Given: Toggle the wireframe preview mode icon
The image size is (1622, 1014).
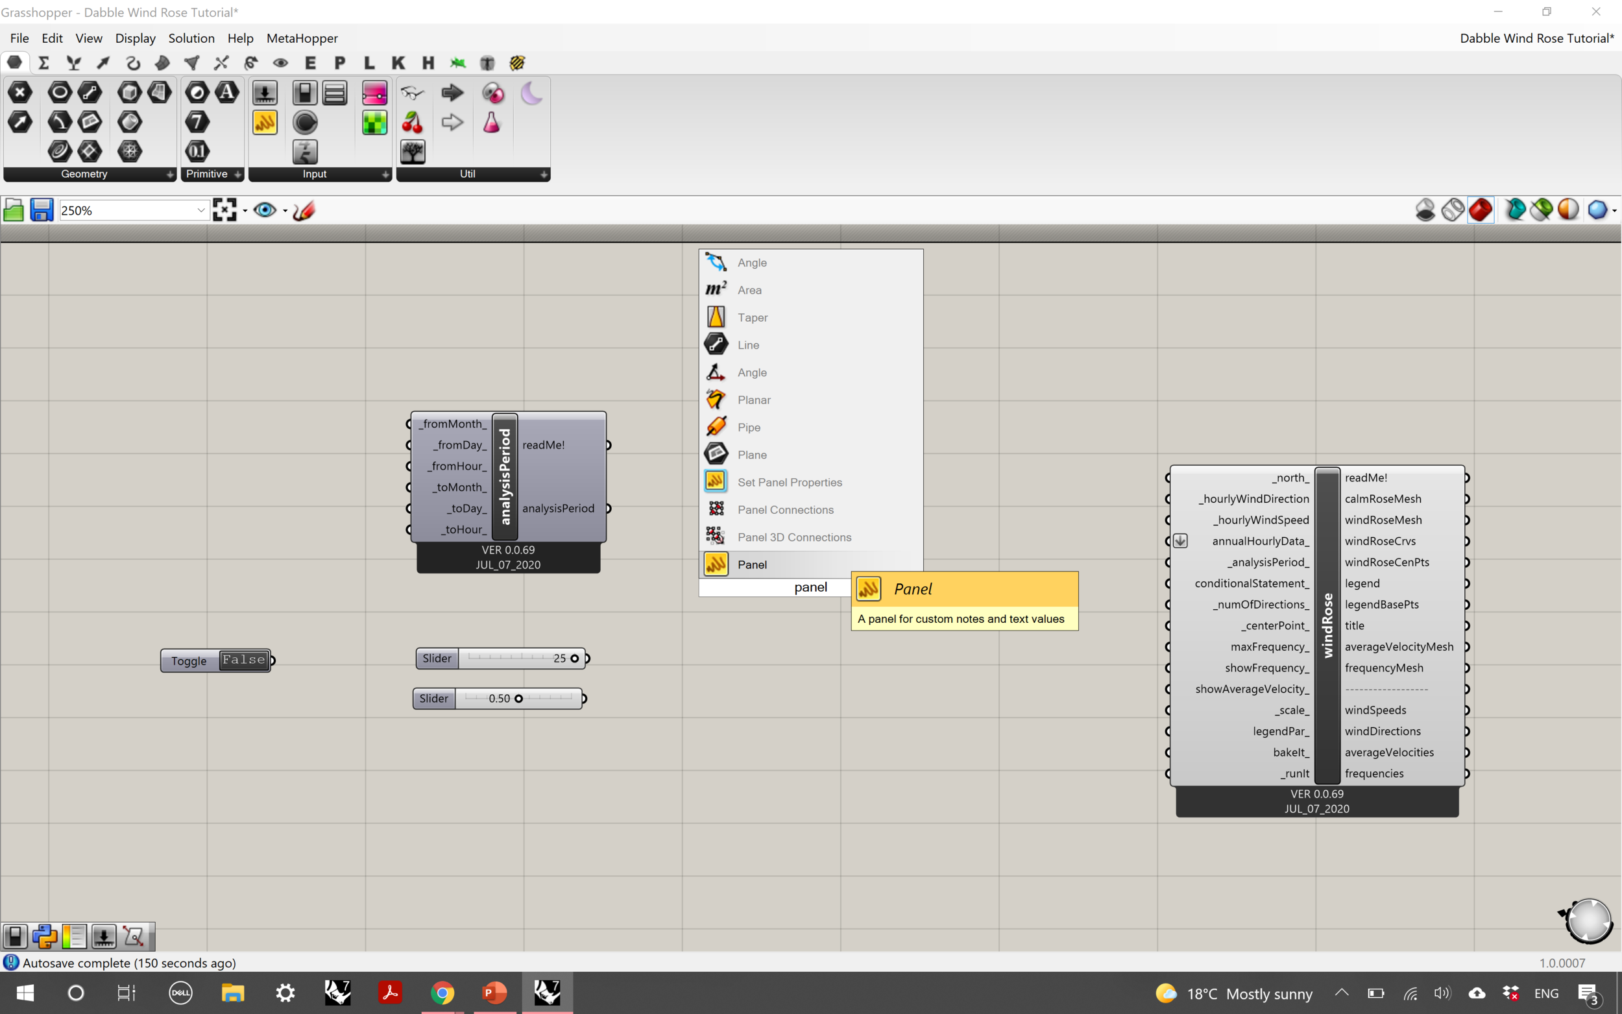Looking at the screenshot, I should (1453, 211).
